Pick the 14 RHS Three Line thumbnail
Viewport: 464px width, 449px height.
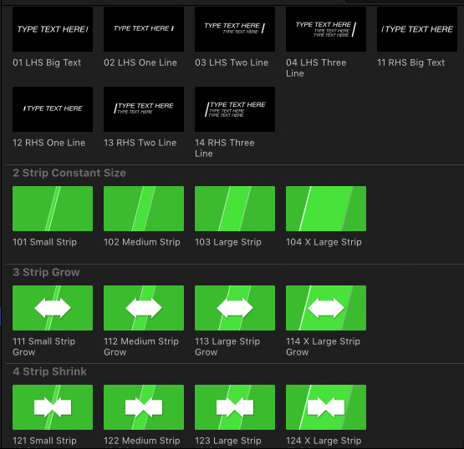coord(235,109)
